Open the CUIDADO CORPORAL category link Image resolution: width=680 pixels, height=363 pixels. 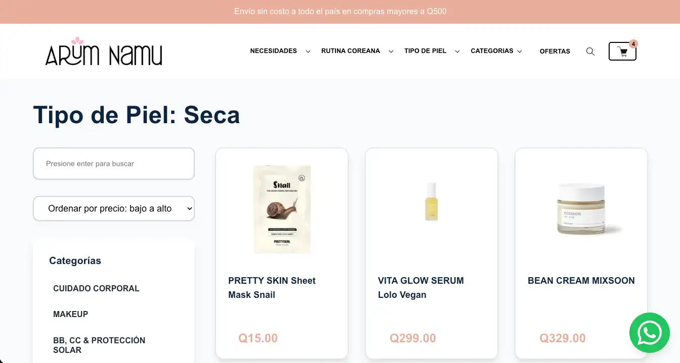[96, 288]
